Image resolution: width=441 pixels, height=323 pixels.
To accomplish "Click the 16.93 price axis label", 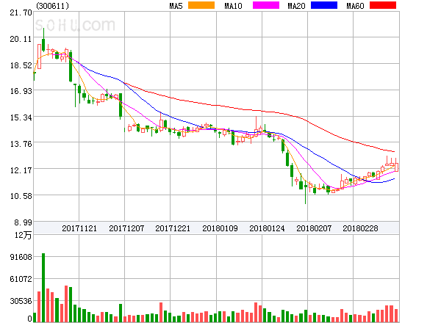I will (21, 91).
